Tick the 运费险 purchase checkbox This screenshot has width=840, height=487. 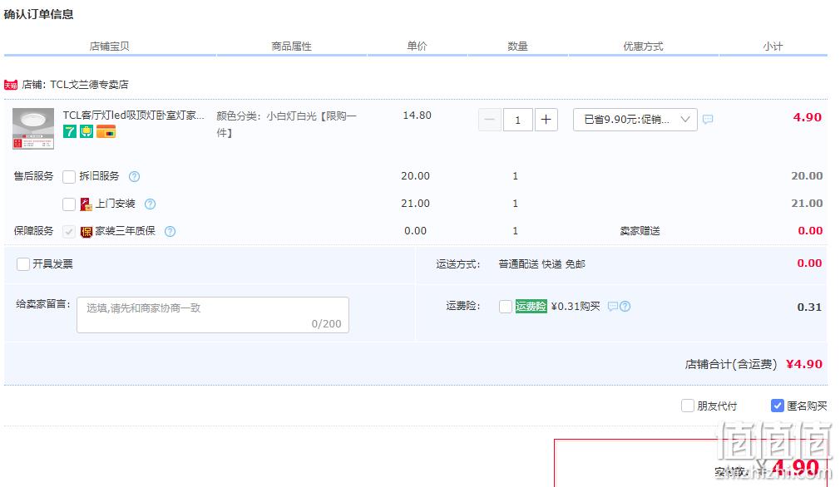pyautogui.click(x=505, y=306)
